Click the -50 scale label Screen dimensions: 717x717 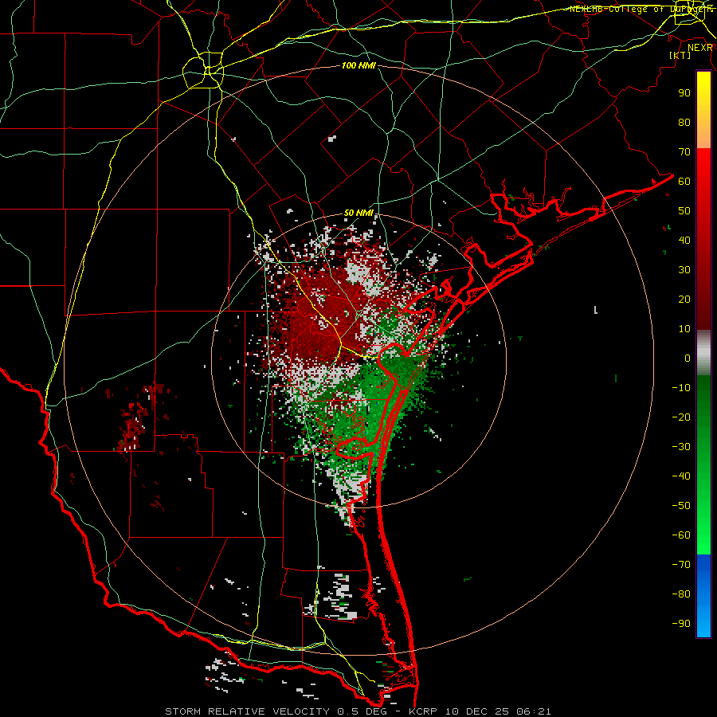[681, 506]
